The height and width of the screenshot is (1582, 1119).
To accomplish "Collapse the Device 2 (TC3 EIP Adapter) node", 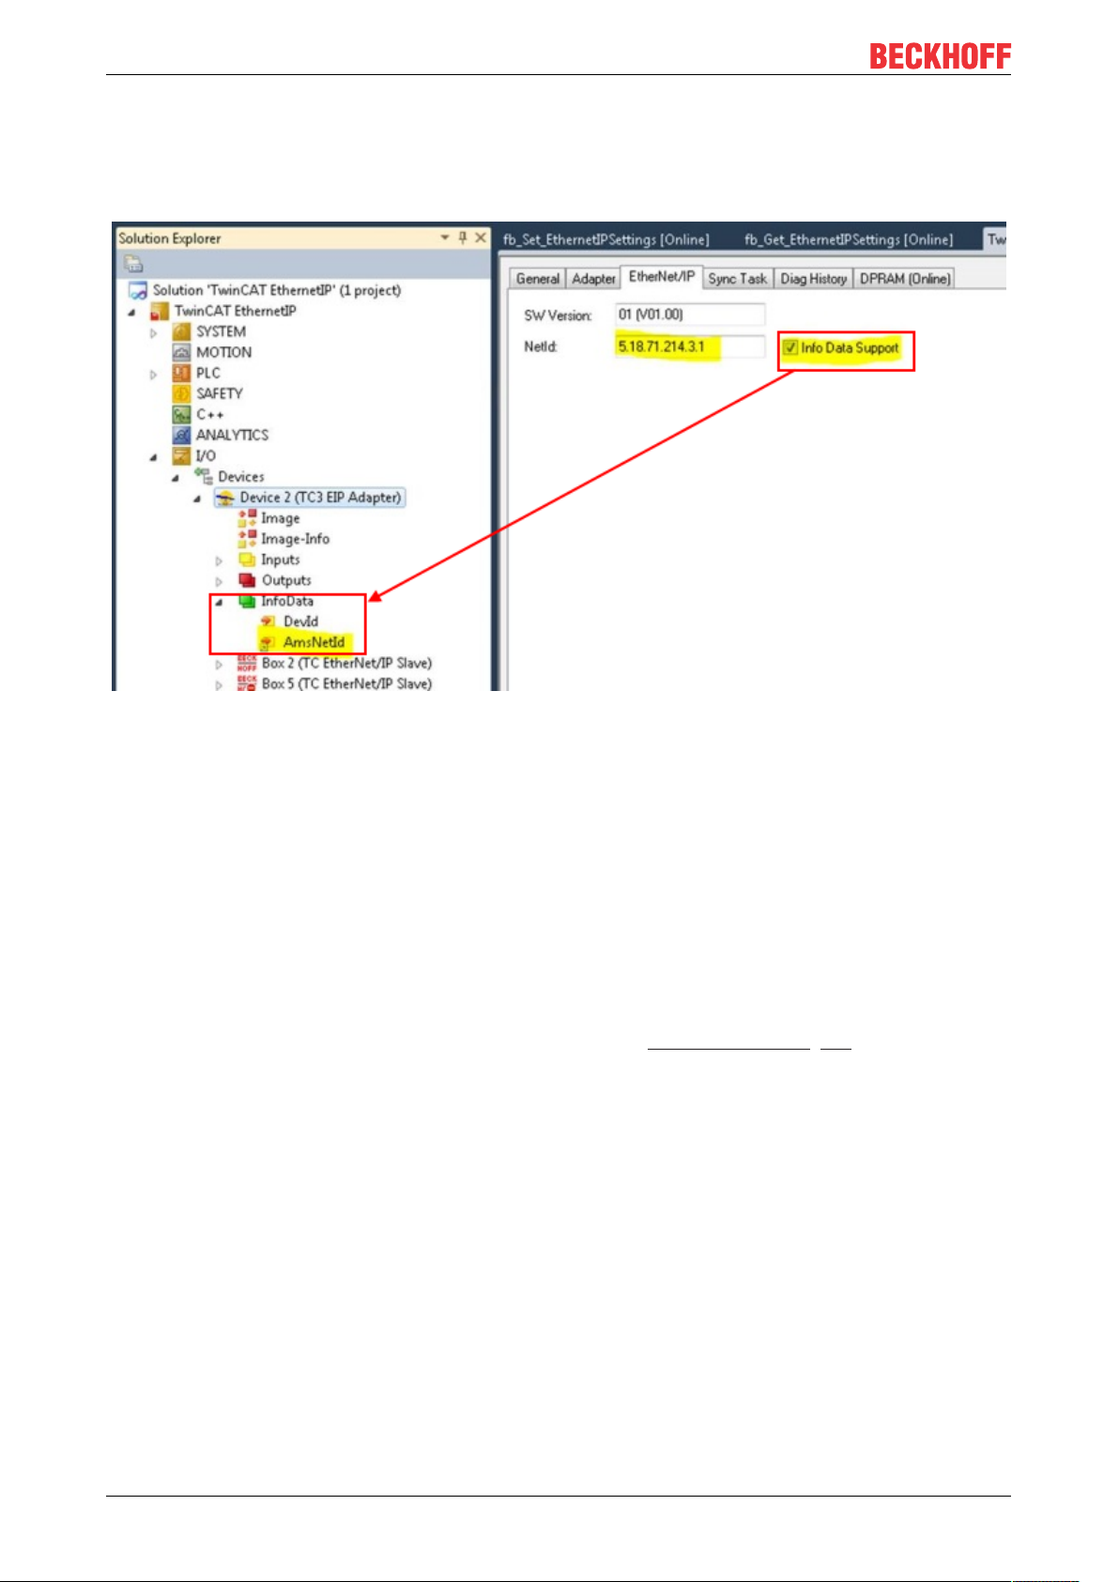I will point(197,499).
